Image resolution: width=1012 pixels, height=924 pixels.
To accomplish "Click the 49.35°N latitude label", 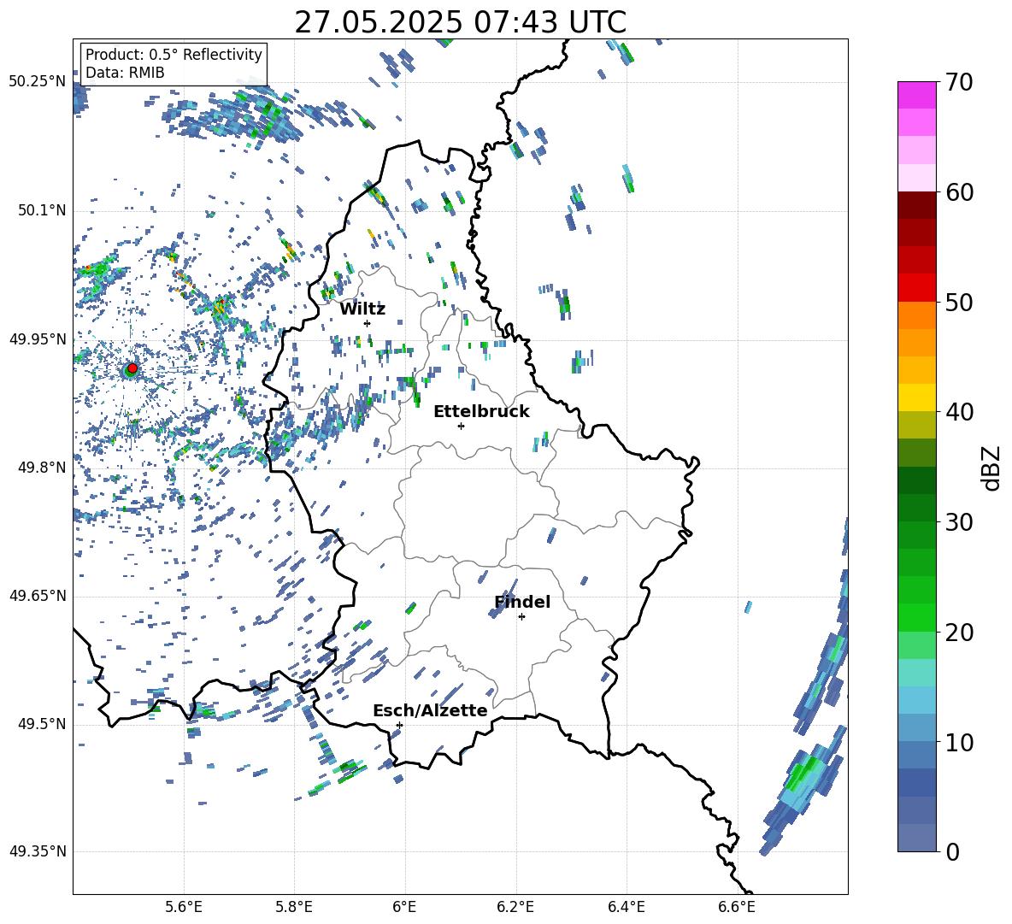I will [x=38, y=851].
